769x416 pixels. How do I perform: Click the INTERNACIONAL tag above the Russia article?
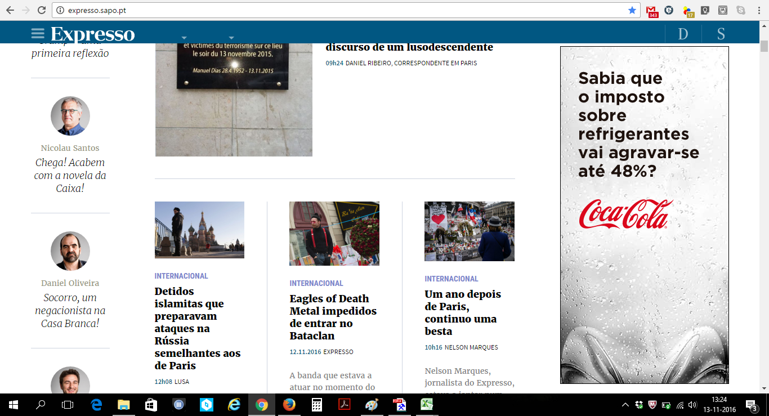pos(181,276)
